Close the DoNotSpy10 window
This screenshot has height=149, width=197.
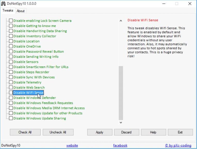[x=190, y=4]
